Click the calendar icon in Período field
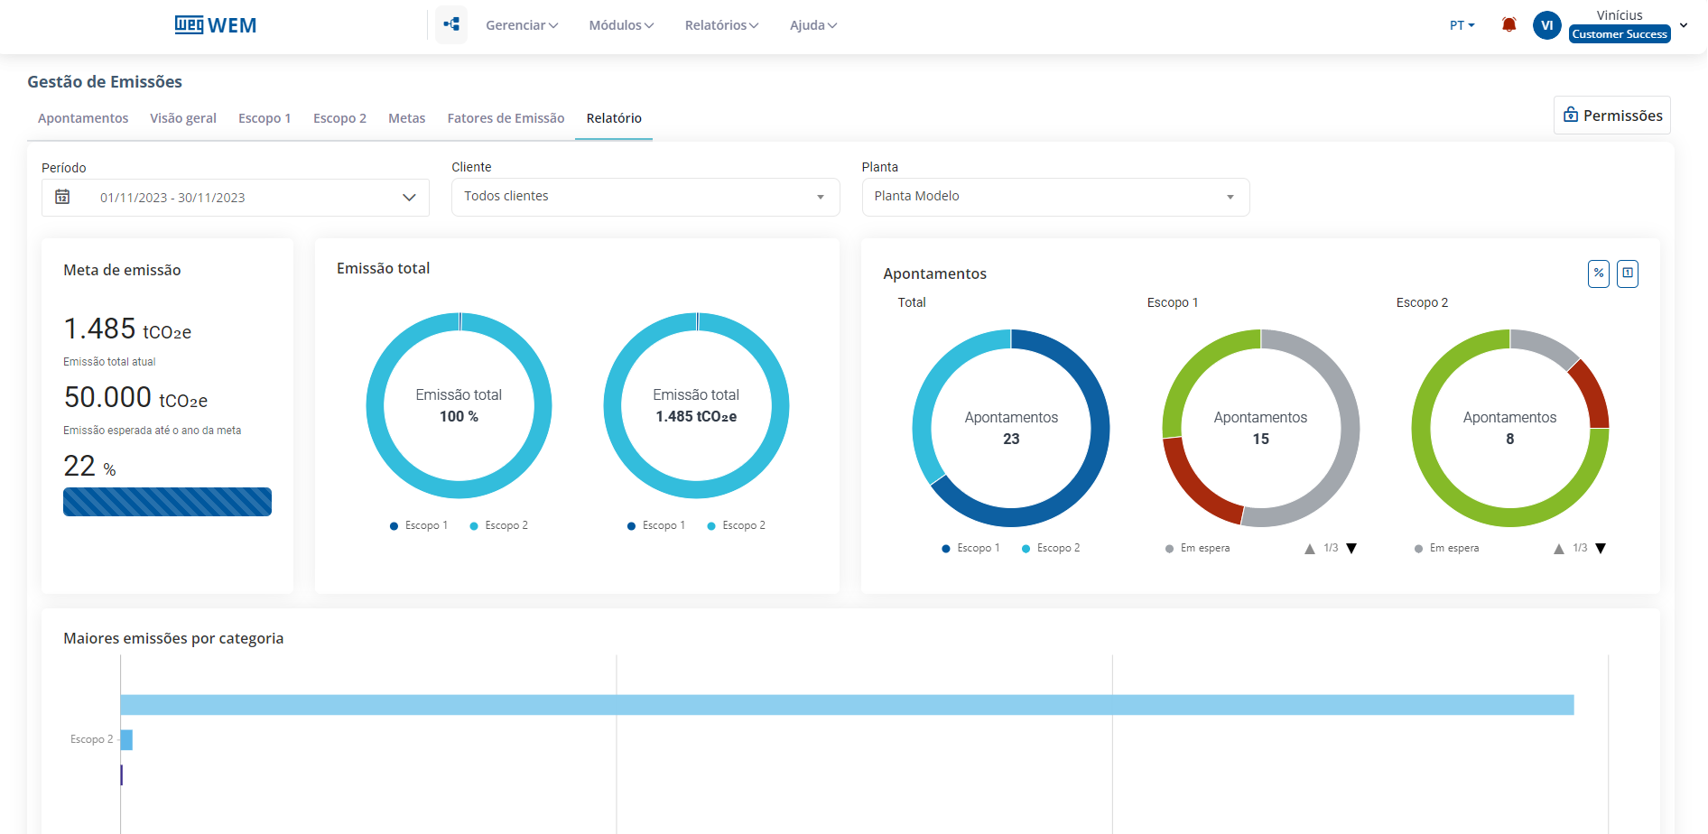1708x834 pixels. [62, 197]
